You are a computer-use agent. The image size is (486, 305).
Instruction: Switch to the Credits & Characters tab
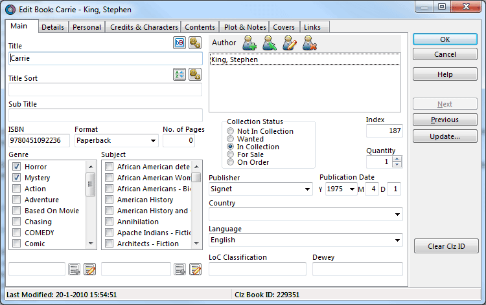tap(144, 27)
